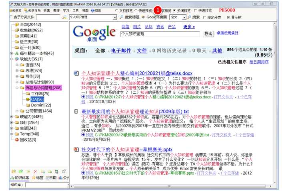The width and height of the screenshot is (288, 191).
Task: Click the 按日期排序 link
Action: tap(259, 62)
